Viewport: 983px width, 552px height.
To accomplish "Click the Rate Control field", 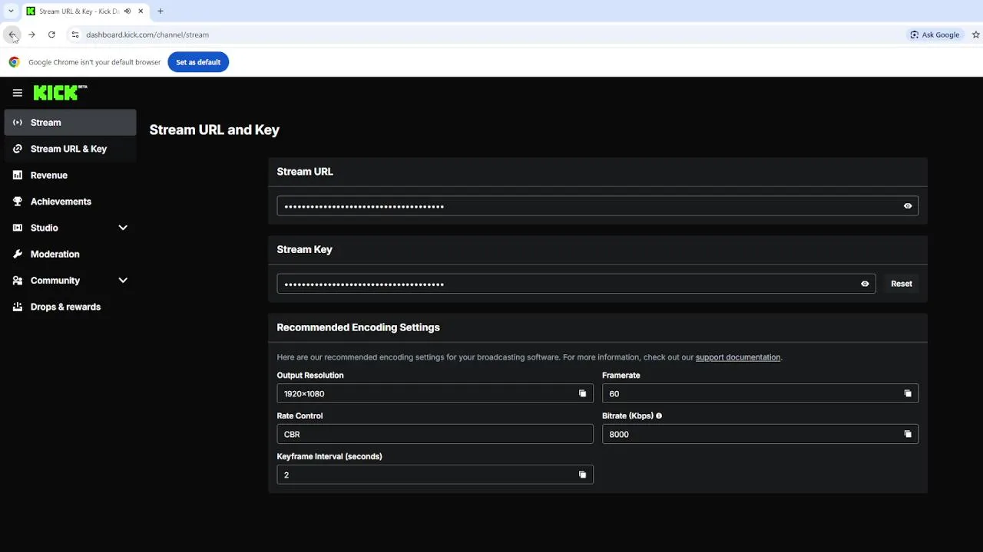I will 435,434.
